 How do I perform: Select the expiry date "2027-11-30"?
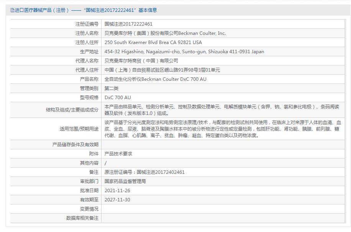click(117, 199)
